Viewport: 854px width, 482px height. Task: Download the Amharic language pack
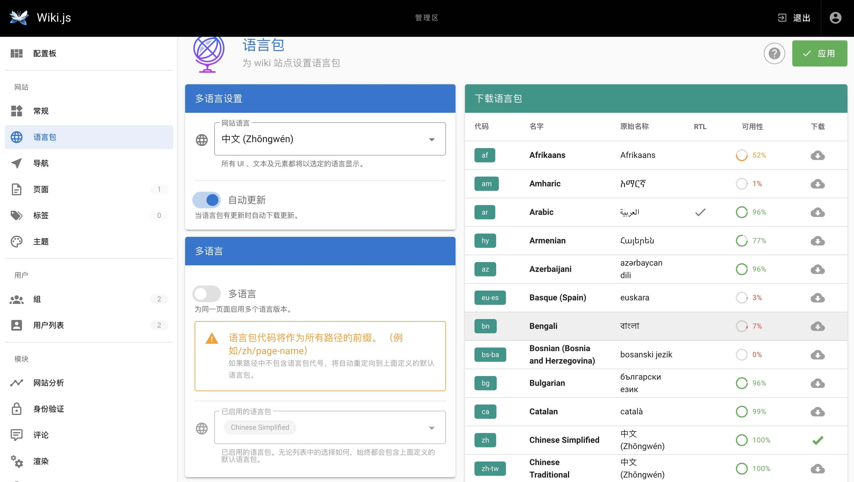click(817, 184)
